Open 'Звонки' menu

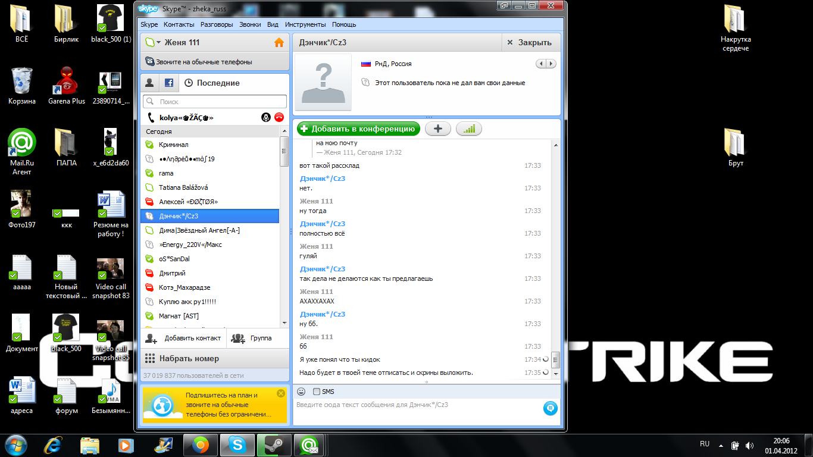point(250,24)
